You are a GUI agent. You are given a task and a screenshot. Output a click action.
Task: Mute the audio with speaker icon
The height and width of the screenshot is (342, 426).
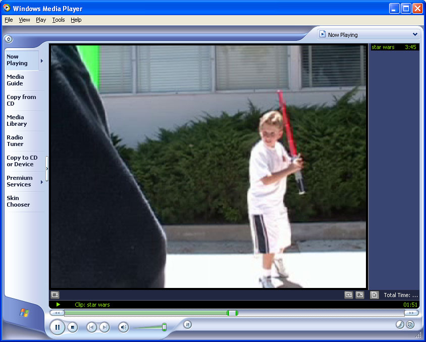(x=123, y=327)
